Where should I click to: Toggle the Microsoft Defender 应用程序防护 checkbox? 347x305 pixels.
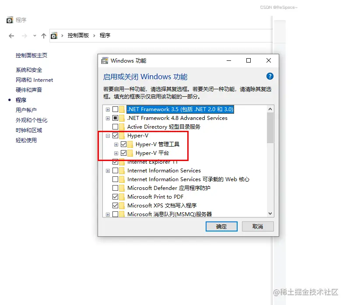click(x=115, y=188)
